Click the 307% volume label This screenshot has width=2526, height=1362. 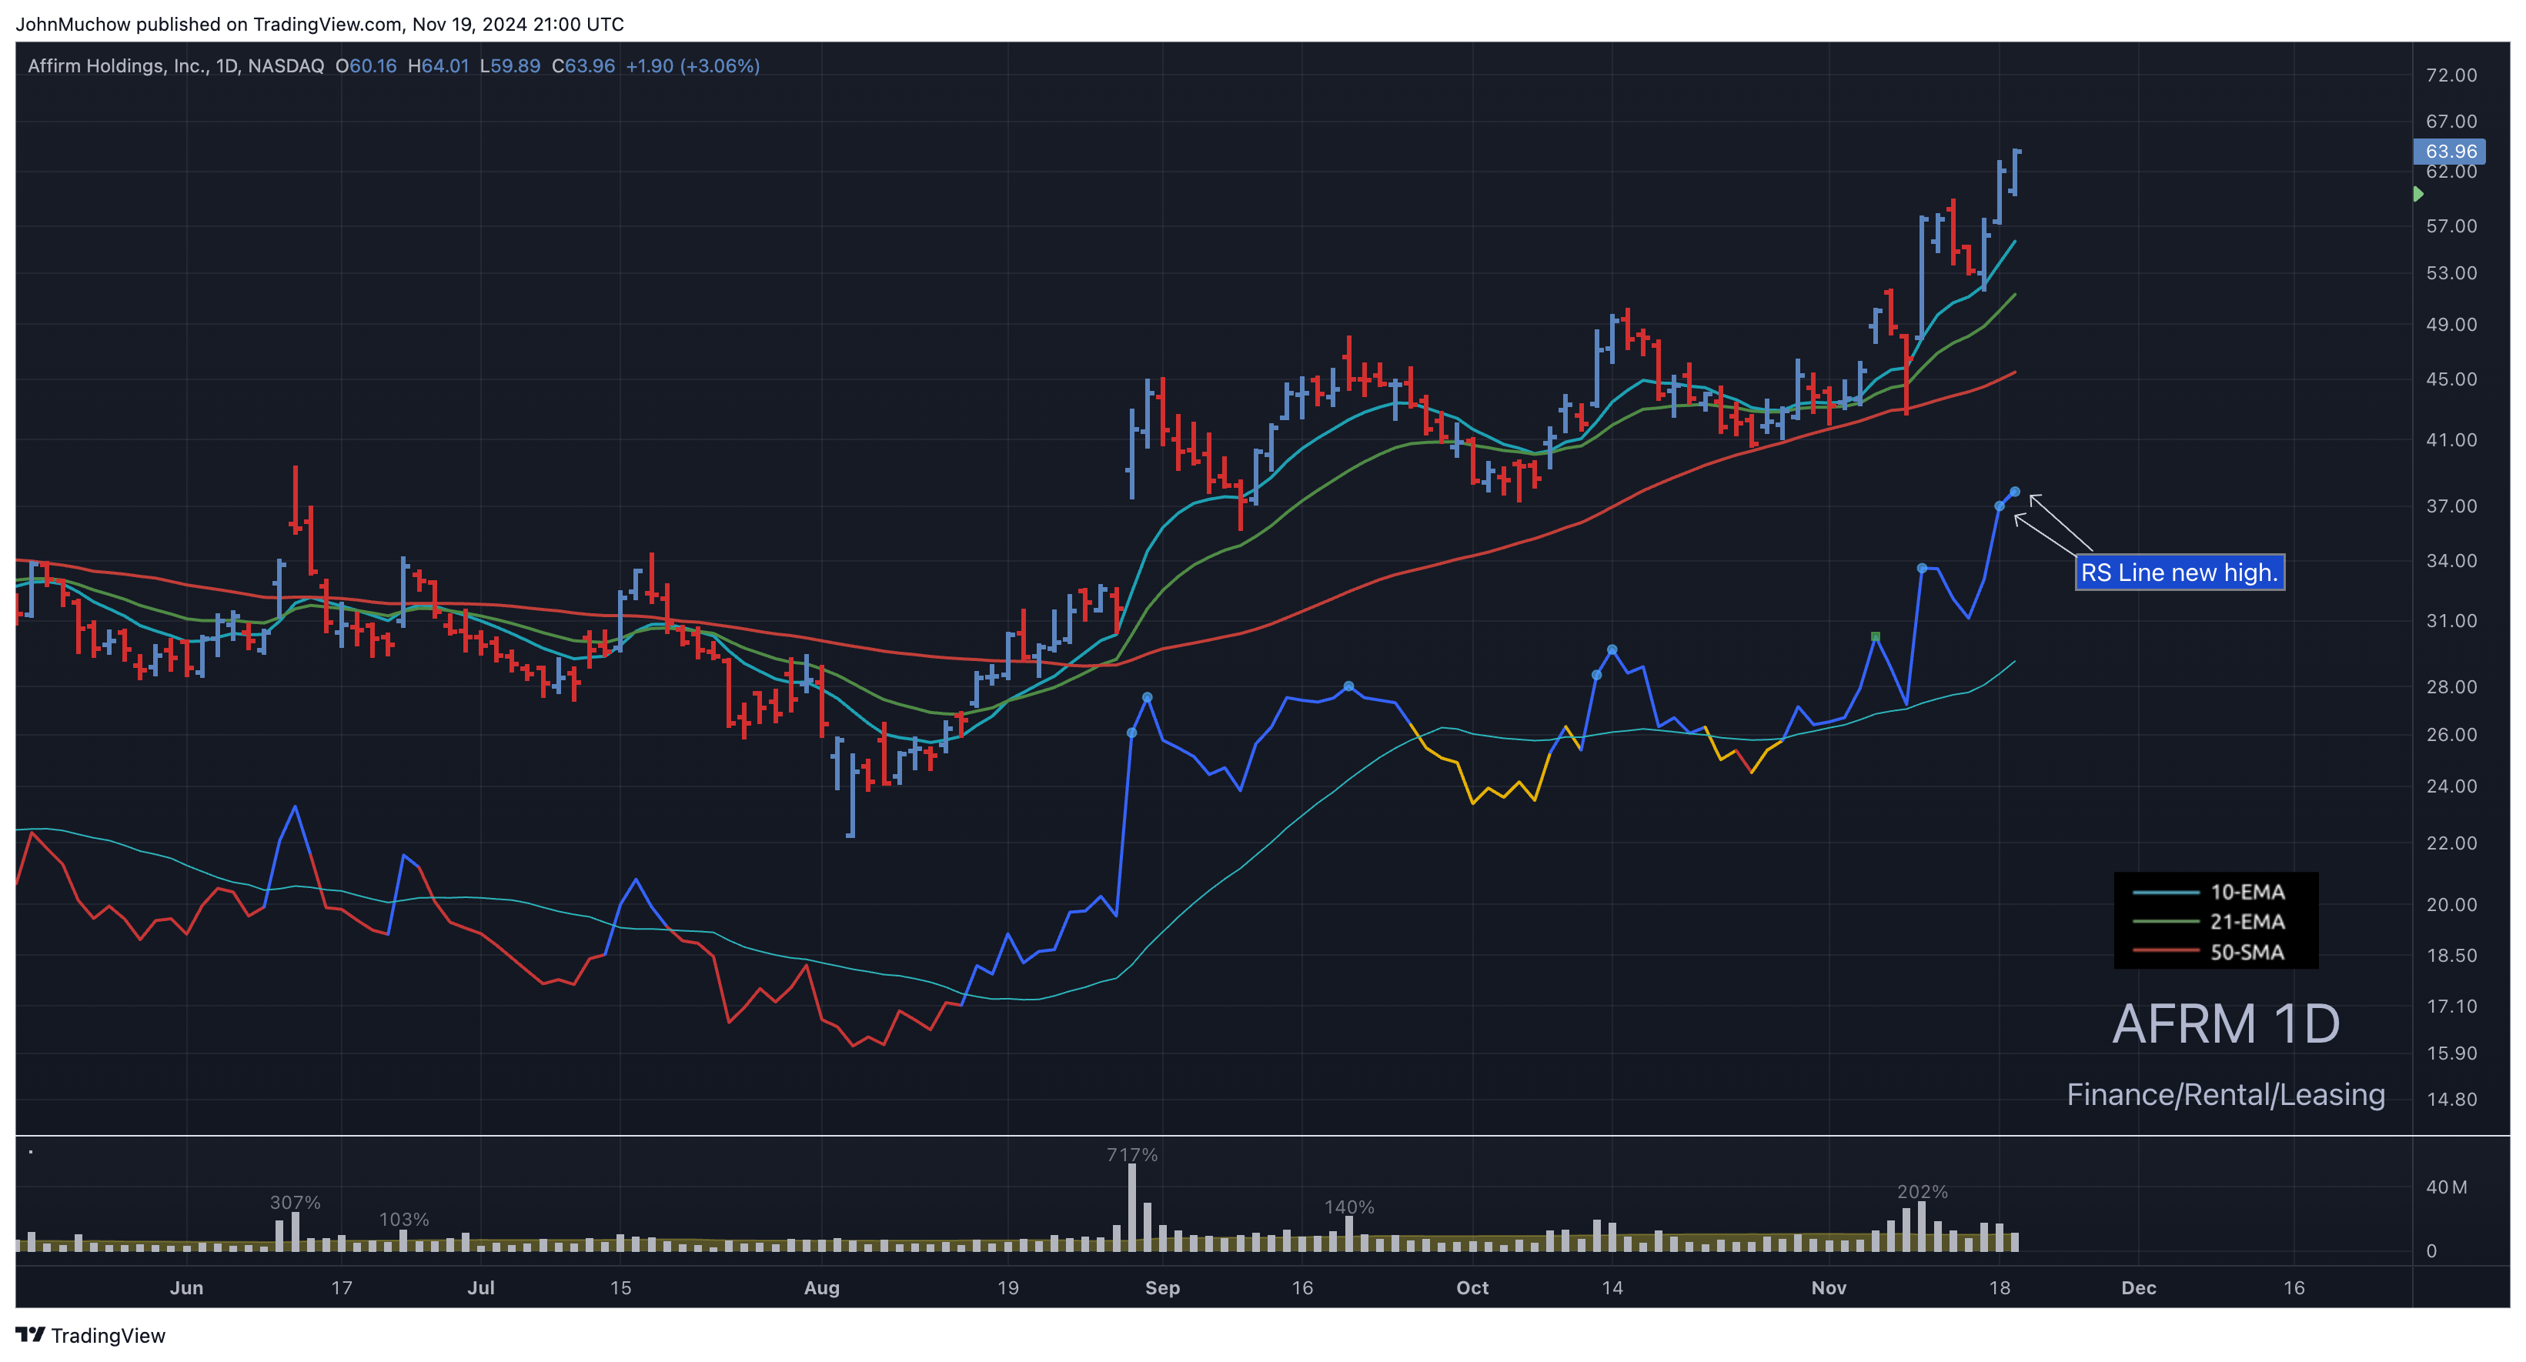click(x=295, y=1202)
